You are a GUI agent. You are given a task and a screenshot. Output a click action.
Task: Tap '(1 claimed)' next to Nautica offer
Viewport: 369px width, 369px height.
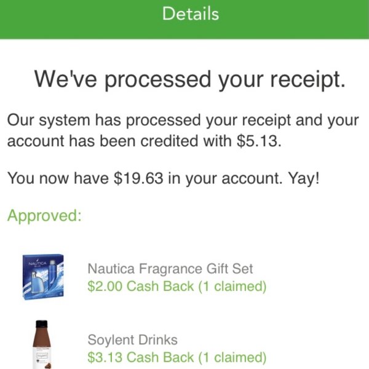coord(232,286)
